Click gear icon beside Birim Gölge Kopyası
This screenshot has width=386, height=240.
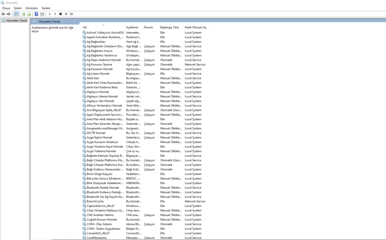point(84,174)
